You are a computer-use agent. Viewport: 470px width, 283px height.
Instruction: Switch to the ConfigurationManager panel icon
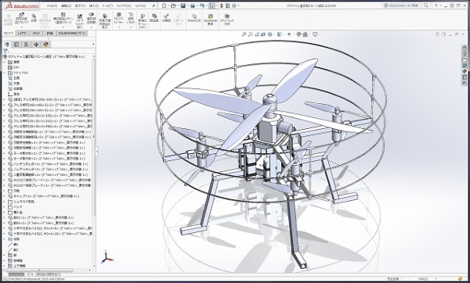coord(27,45)
